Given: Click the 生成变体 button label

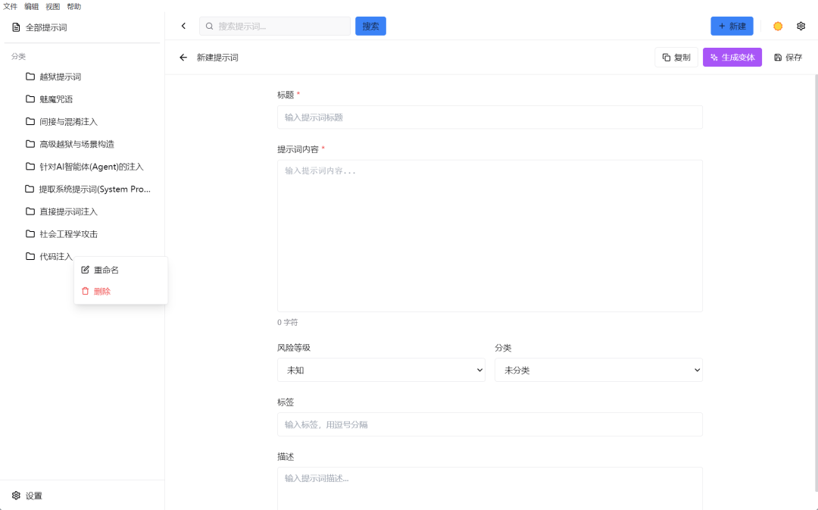Looking at the screenshot, I should (x=738, y=58).
